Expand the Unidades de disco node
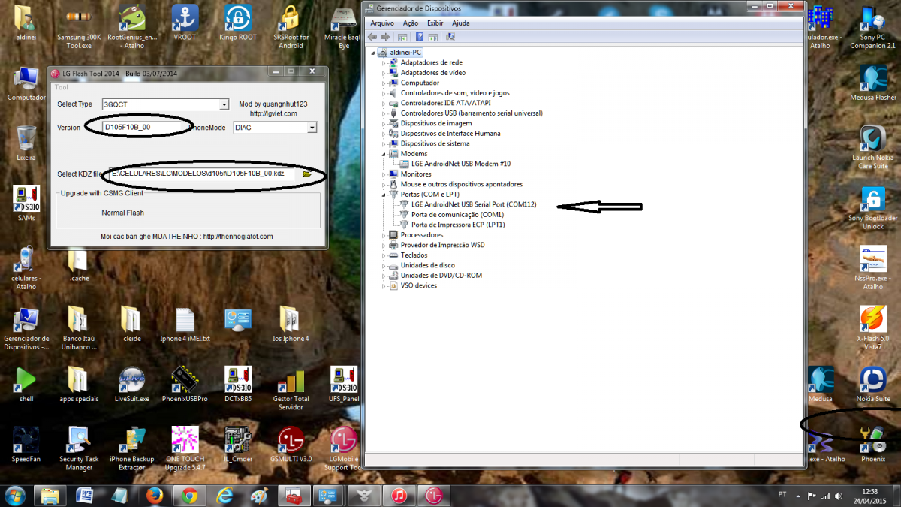The width and height of the screenshot is (901, 507). point(384,265)
